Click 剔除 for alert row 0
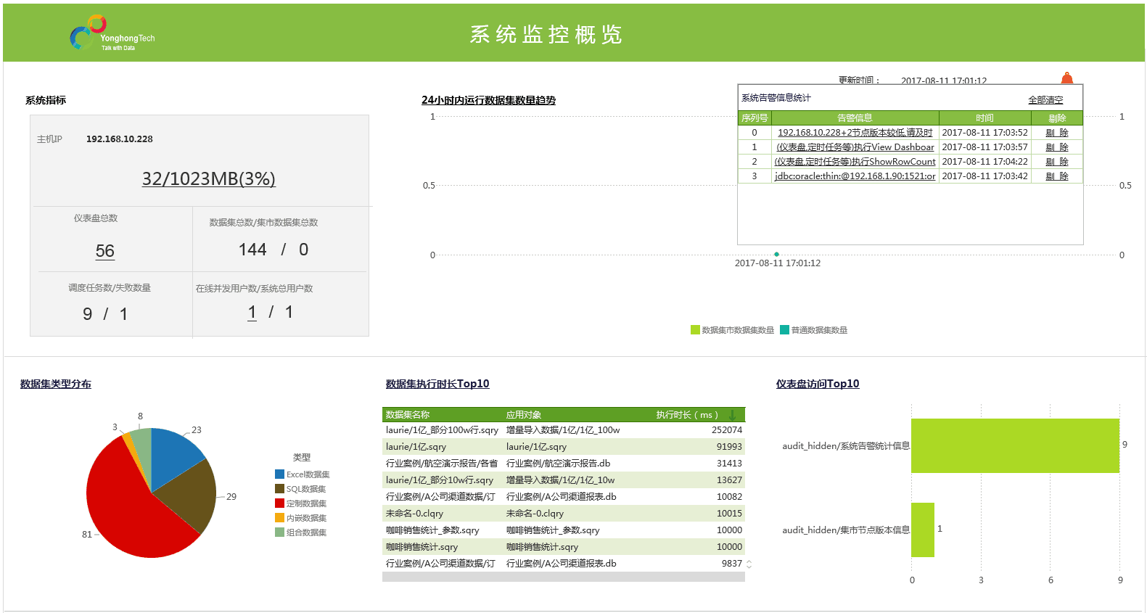Image resolution: width=1147 pixels, height=613 pixels. [1056, 133]
